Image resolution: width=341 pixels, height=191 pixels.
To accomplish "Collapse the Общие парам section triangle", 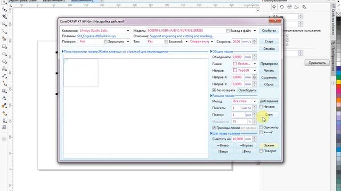I will coord(211,51).
